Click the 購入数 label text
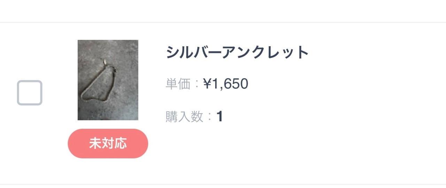The height and width of the screenshot is (188, 446). coord(184,117)
